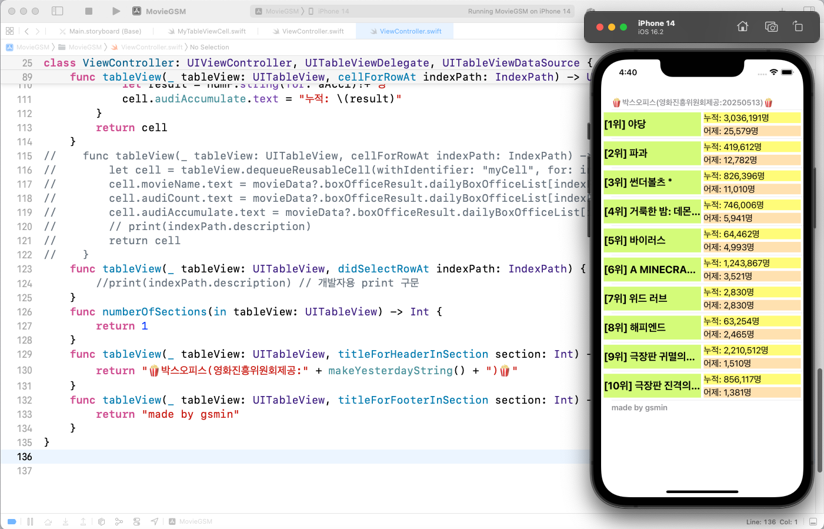Click 'Running MovieGSM on iPhone 14' status
The width and height of the screenshot is (824, 529).
pyautogui.click(x=519, y=11)
